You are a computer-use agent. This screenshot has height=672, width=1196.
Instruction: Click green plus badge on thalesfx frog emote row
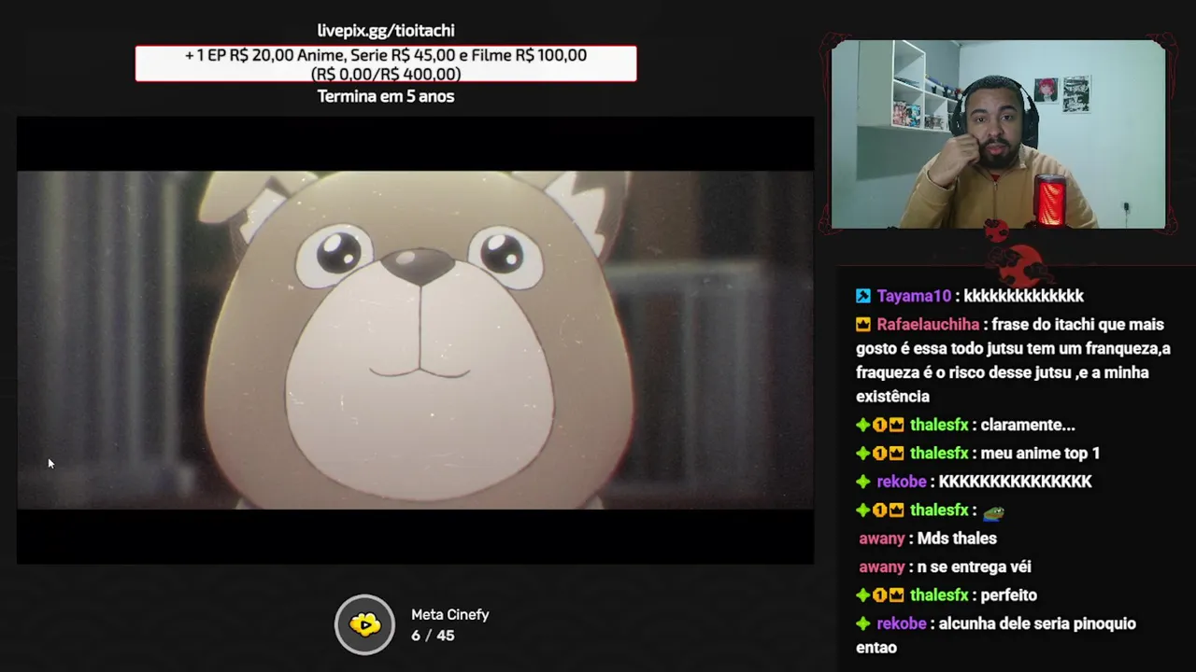863,511
